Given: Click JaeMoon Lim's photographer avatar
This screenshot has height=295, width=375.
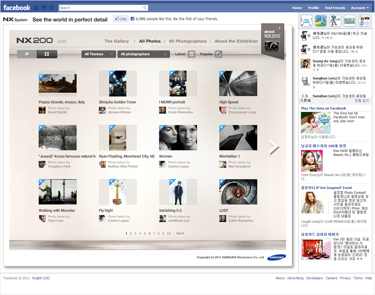Looking at the screenshot, I should [162, 219].
